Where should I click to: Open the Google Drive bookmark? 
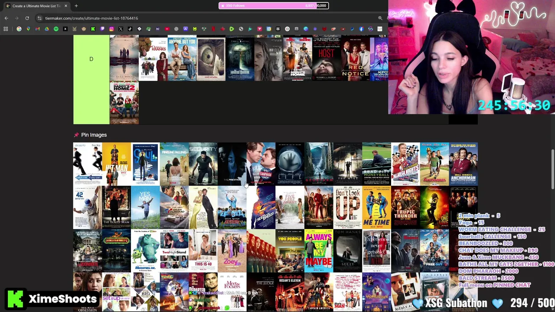pyautogui.click(x=47, y=29)
